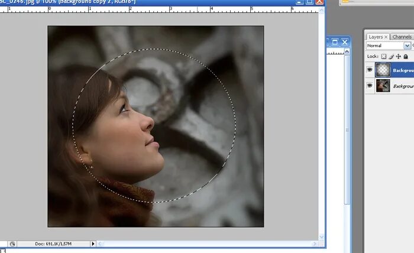Image resolution: width=414 pixels, height=253 pixels.
Task: Click the scroll-up arrow in the rear window
Action: coord(347,51)
